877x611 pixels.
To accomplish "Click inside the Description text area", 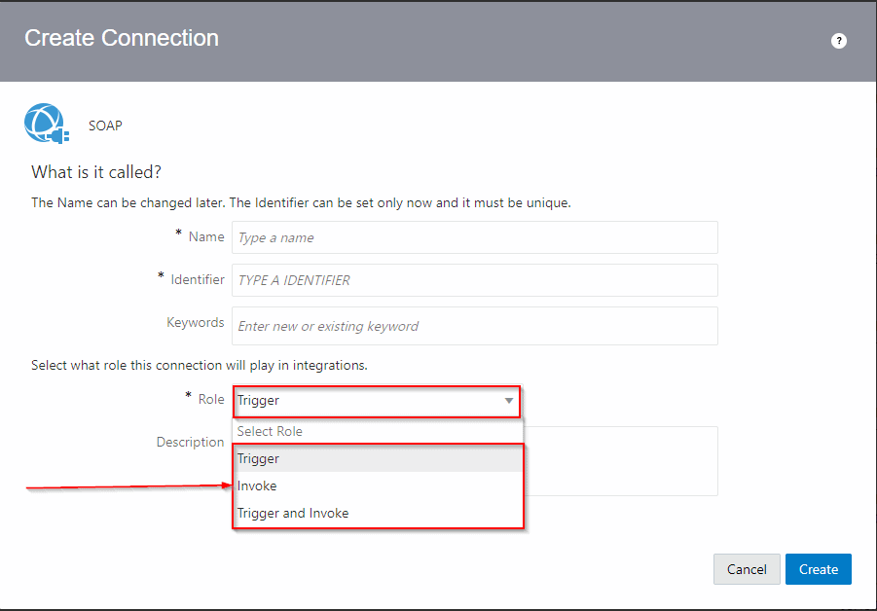I will pyautogui.click(x=621, y=460).
